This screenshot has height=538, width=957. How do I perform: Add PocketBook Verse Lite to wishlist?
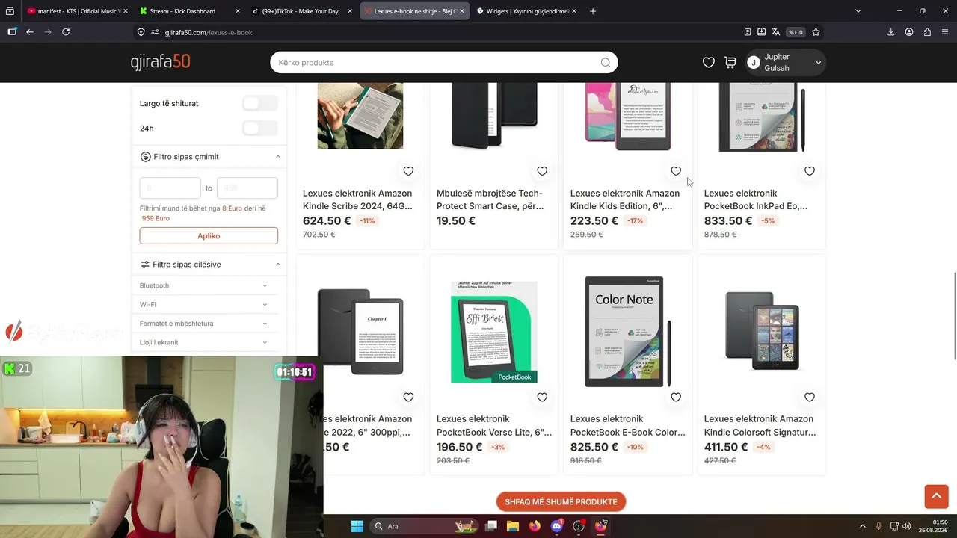542,398
